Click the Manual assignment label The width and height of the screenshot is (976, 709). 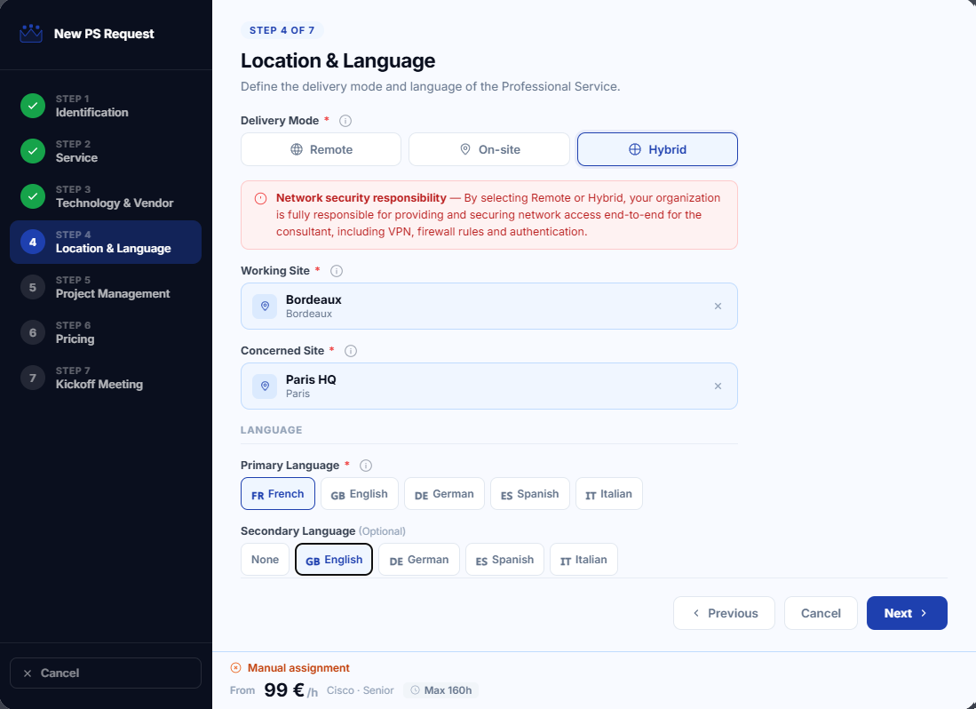tap(298, 668)
